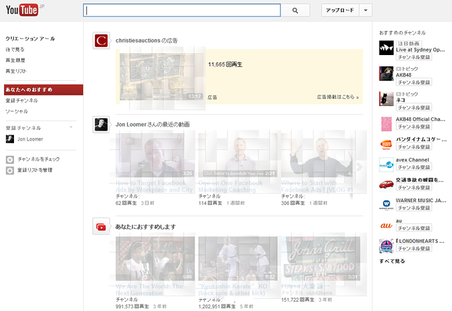The height and width of the screenshot is (311, 452).
Task: Open AKB48 Official Channel pink icon
Action: (386, 124)
